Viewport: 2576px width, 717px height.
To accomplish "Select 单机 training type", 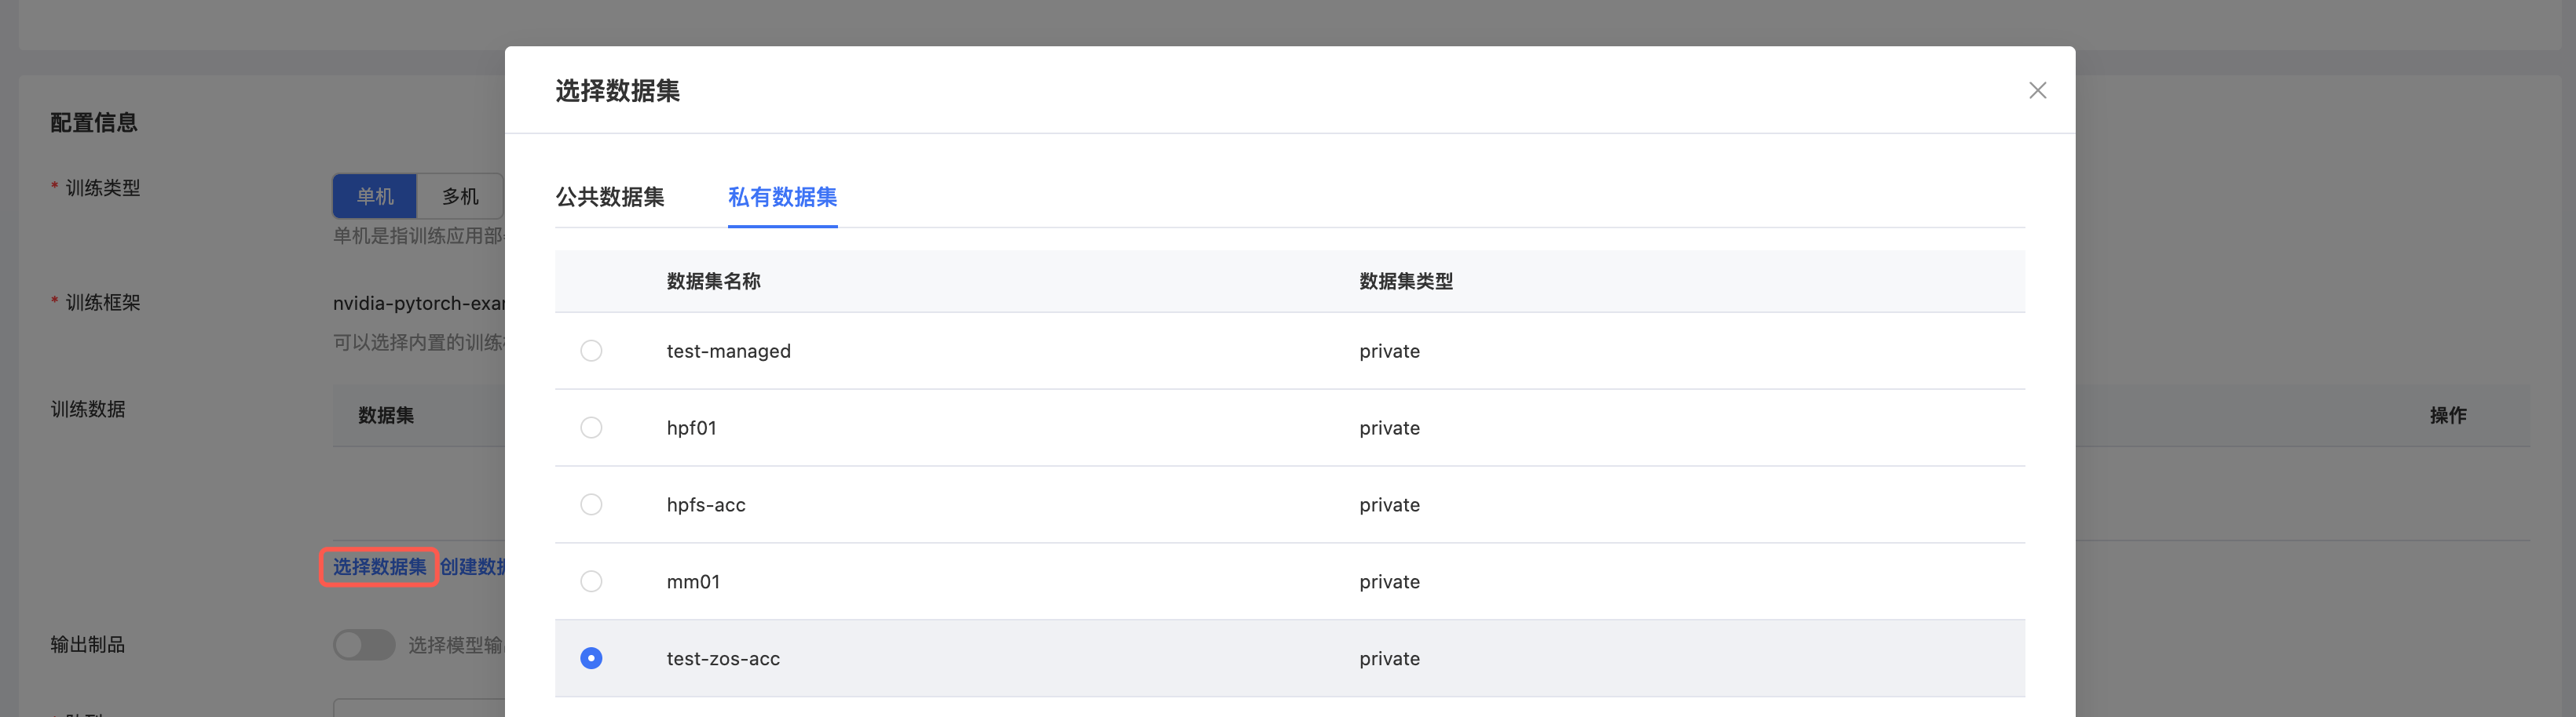I will tap(375, 197).
